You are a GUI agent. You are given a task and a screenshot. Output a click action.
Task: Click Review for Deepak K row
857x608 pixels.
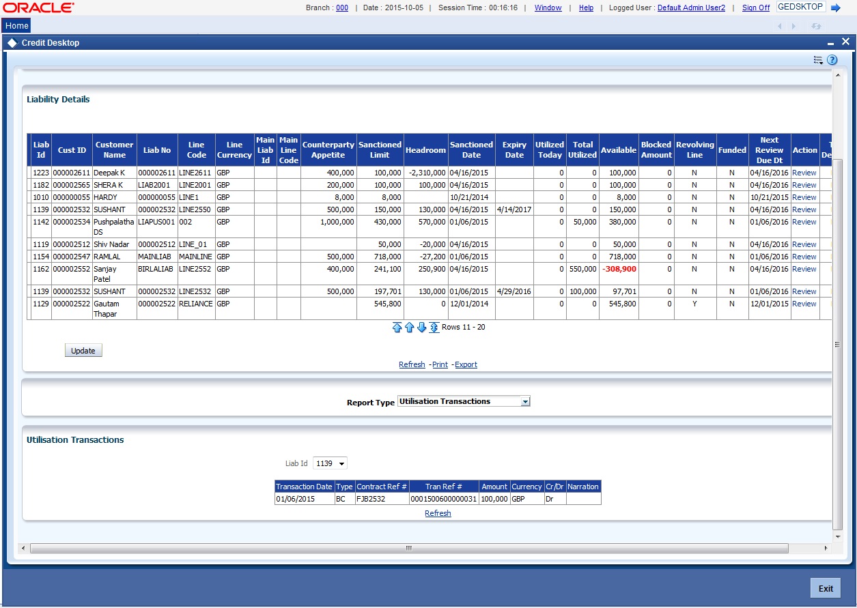[x=804, y=173]
